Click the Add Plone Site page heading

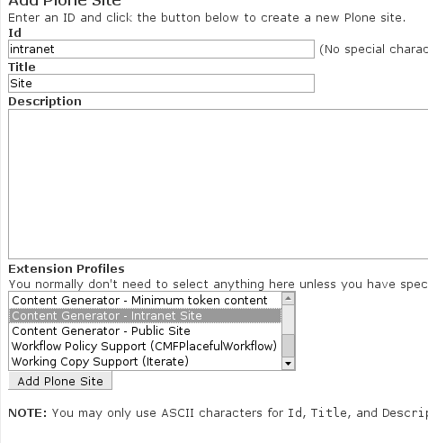pos(65,3)
